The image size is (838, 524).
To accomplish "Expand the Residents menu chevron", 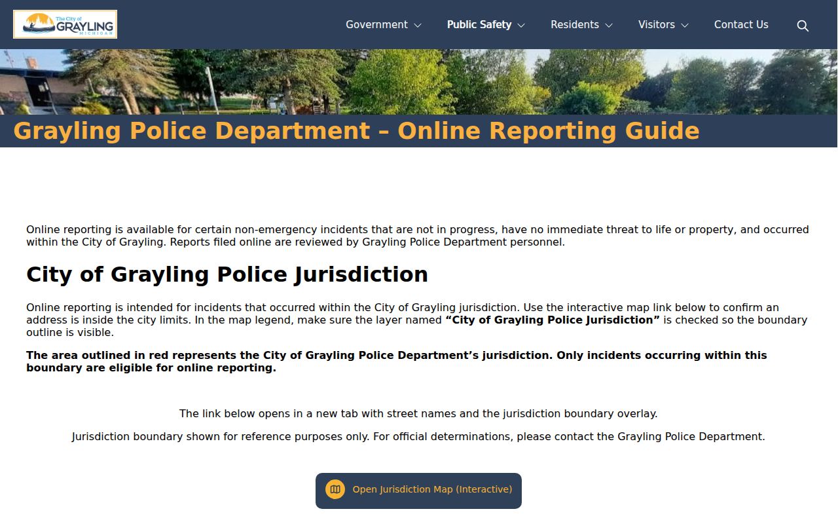I will click(609, 25).
